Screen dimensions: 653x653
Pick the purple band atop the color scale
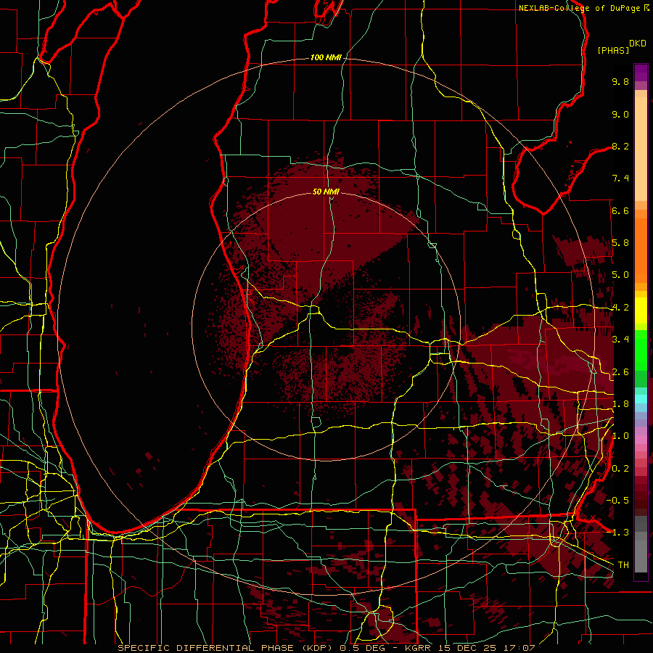(x=641, y=73)
